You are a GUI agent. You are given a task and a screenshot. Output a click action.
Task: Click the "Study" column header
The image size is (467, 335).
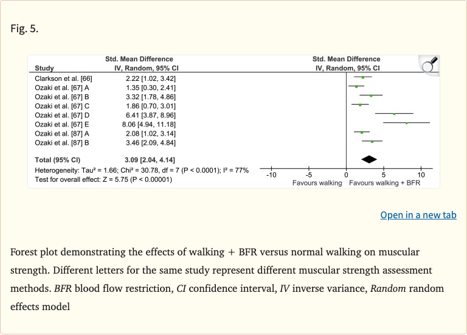pos(44,68)
